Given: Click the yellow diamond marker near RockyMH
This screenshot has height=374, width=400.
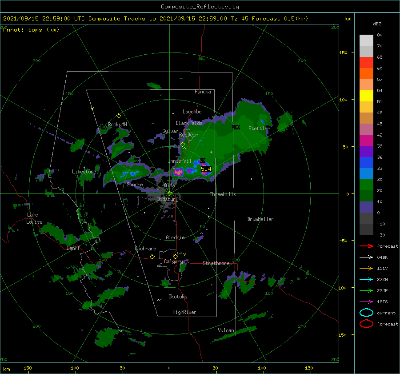Looking at the screenshot, I should pos(119,116).
